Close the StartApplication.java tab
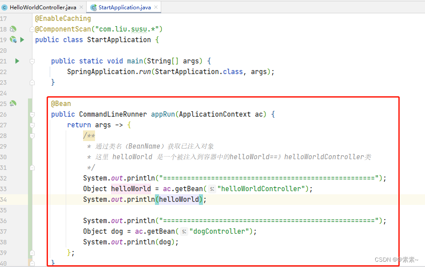425x267 pixels. click(x=155, y=7)
